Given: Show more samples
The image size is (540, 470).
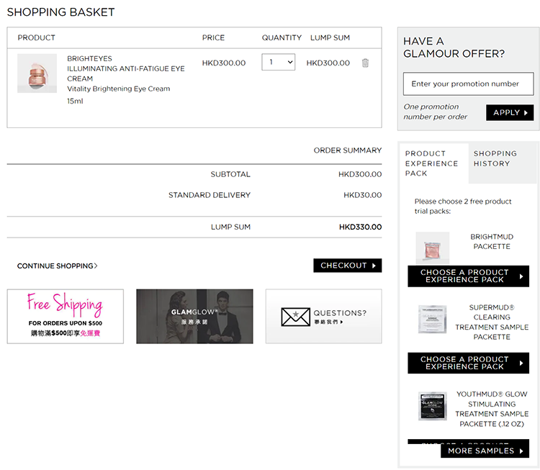Looking at the screenshot, I should click(485, 451).
